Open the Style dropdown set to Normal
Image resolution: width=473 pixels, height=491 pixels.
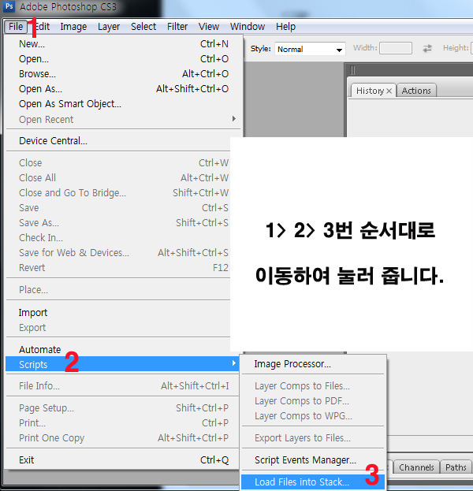pos(310,49)
